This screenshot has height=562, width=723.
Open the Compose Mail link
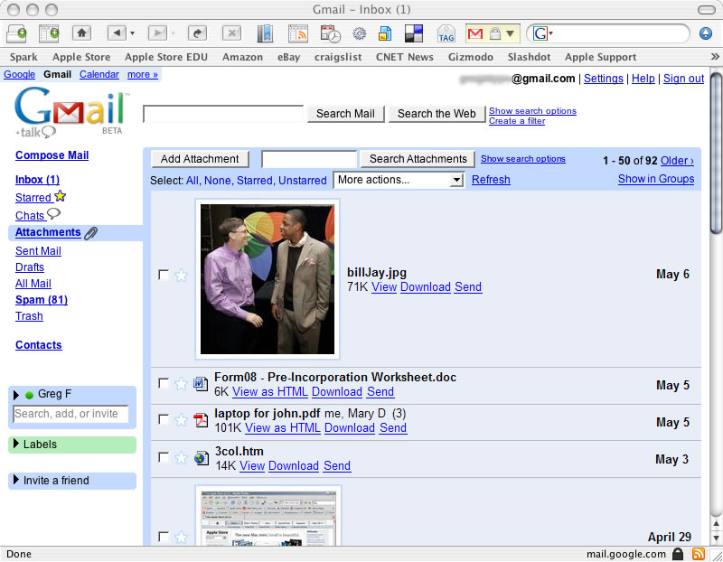pos(52,155)
